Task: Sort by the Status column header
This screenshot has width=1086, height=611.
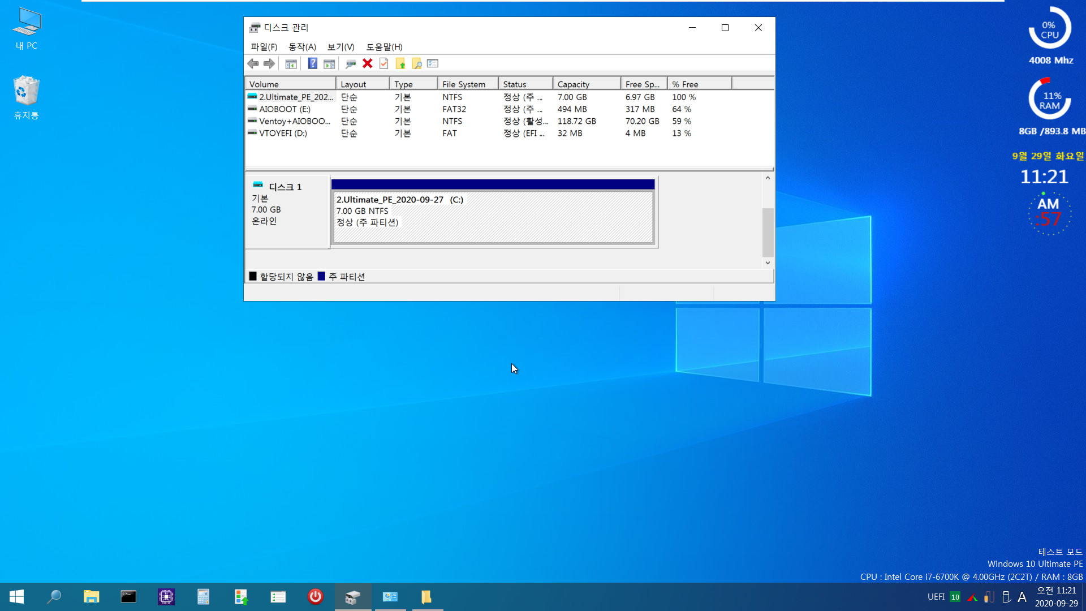Action: coord(525,84)
